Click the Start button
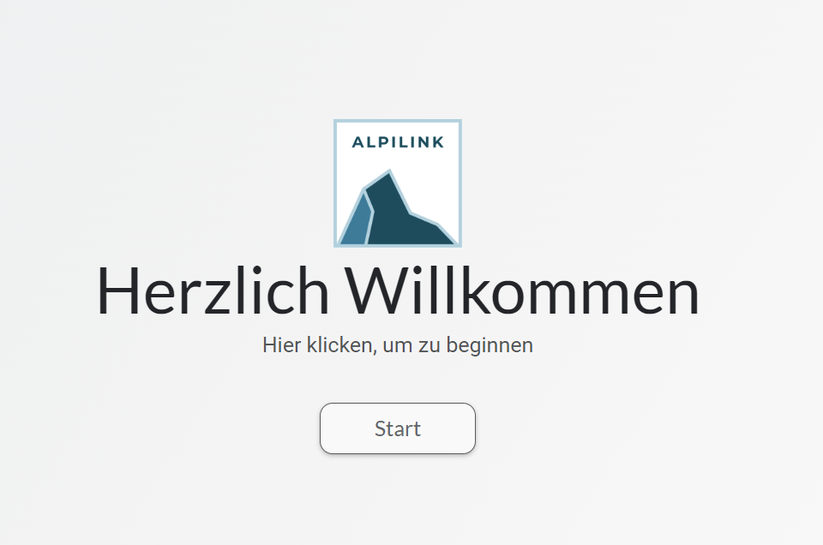The width and height of the screenshot is (823, 545). tap(397, 428)
